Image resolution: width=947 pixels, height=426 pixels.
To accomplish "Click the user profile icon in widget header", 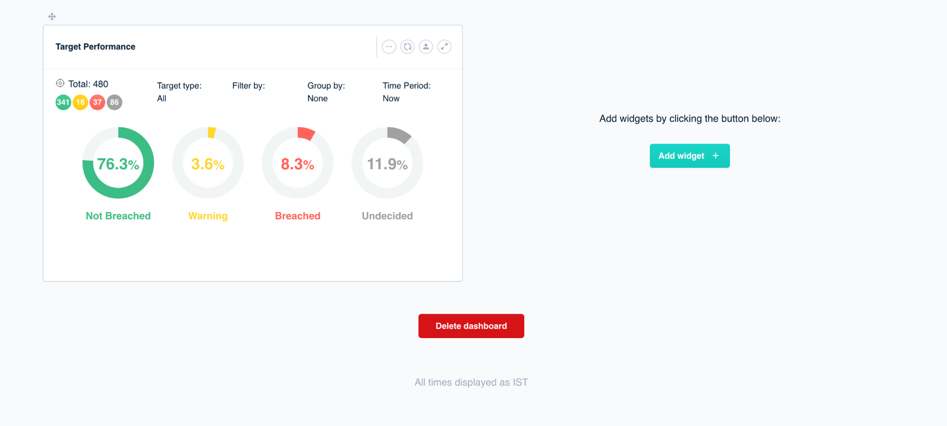I will 426,47.
